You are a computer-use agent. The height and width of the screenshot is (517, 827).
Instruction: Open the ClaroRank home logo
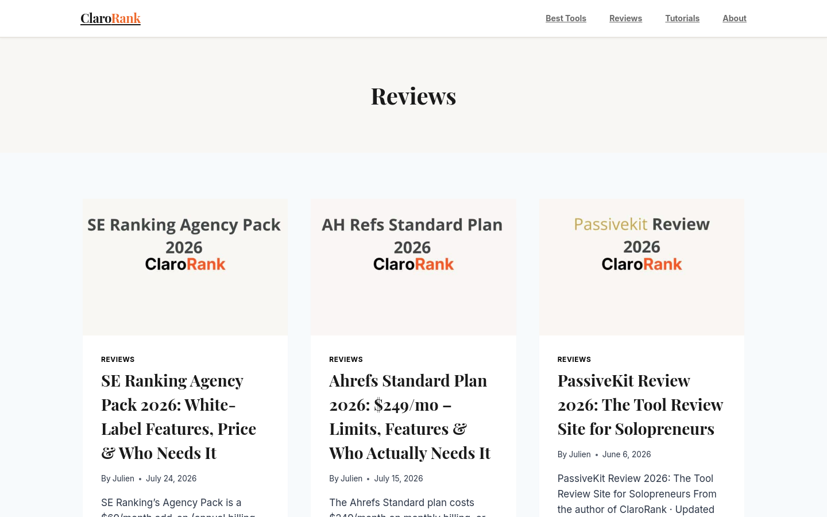(x=110, y=18)
